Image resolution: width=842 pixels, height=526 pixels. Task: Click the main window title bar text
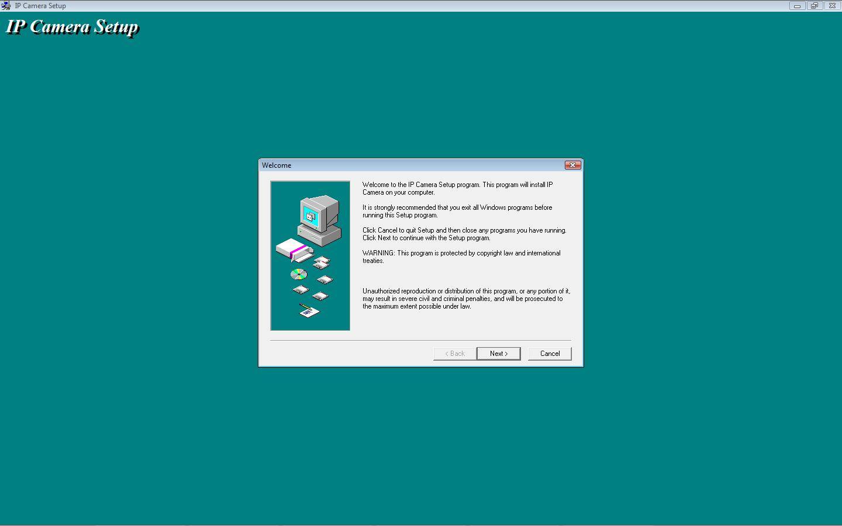coord(40,6)
